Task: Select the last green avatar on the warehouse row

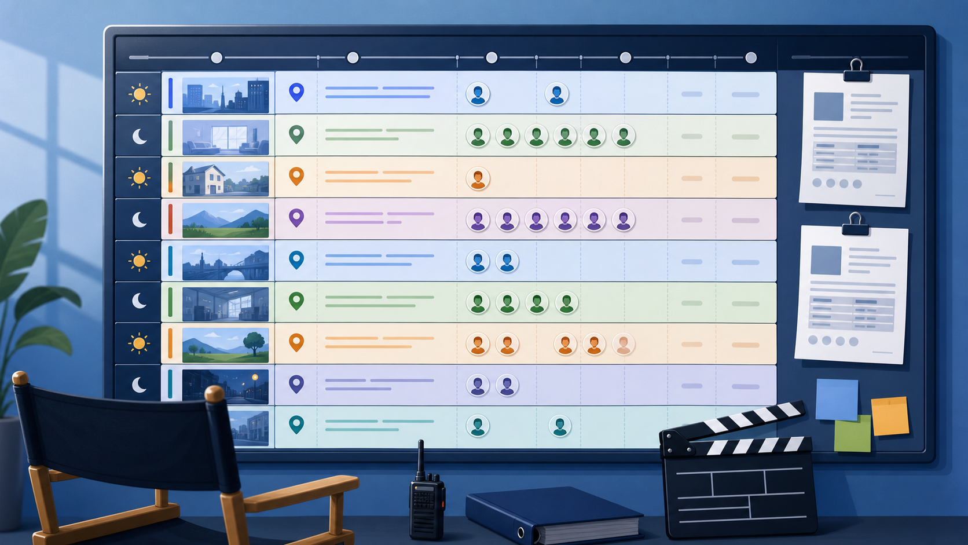Action: [x=566, y=302]
